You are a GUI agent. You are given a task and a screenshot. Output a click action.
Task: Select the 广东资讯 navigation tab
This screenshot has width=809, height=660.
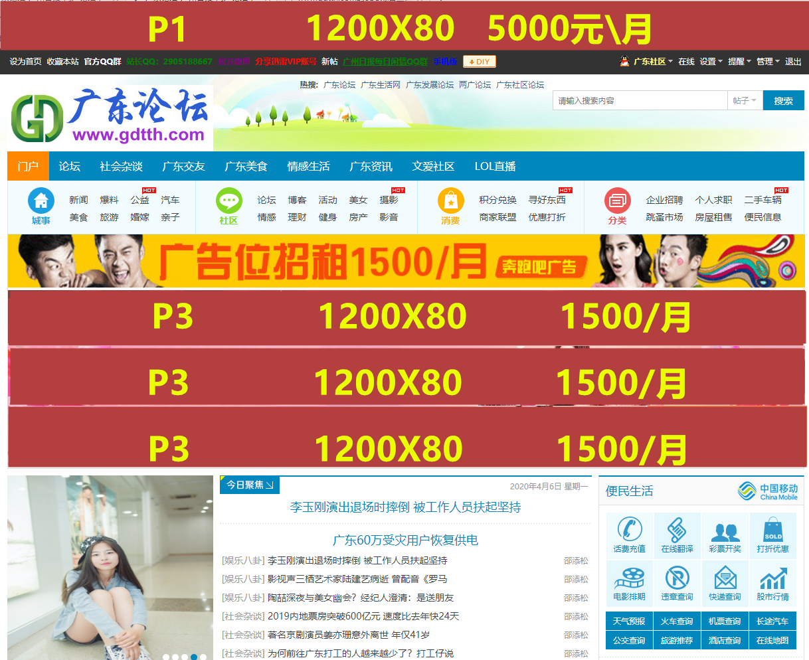371,166
